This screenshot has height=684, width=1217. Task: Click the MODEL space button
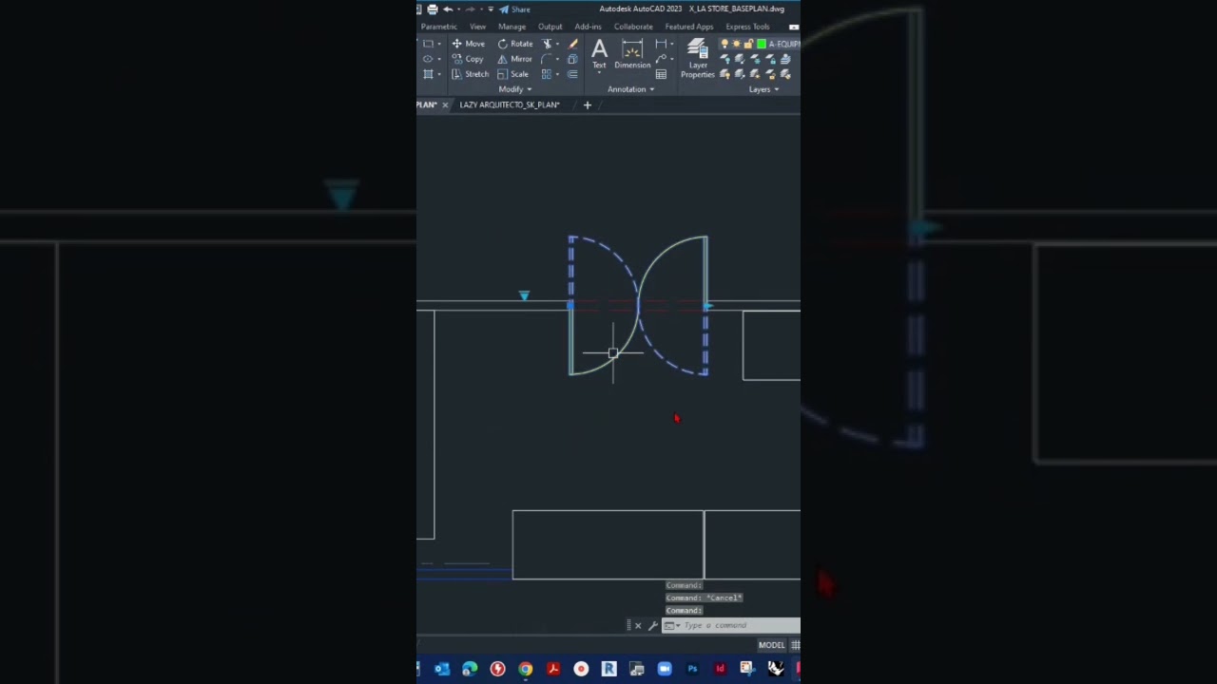tap(771, 645)
